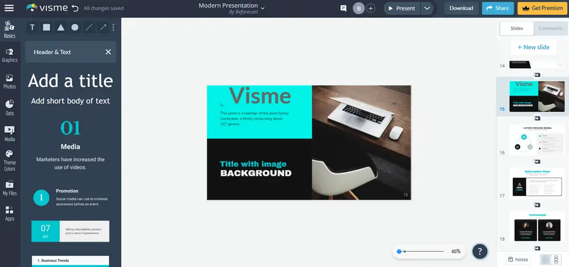Screen dimensions: 569x267
Task: Select the Text tool
Action: (x=32, y=27)
